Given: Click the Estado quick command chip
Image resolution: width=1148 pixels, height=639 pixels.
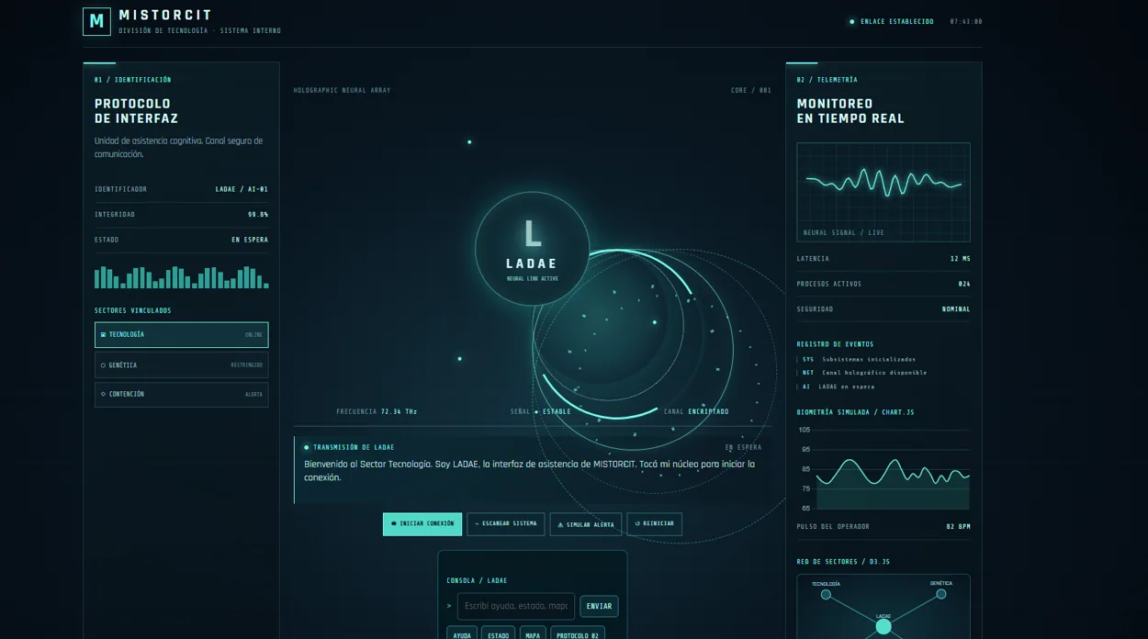Looking at the screenshot, I should (499, 634).
